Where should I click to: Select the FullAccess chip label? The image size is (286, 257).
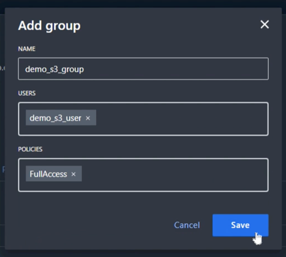pos(48,174)
